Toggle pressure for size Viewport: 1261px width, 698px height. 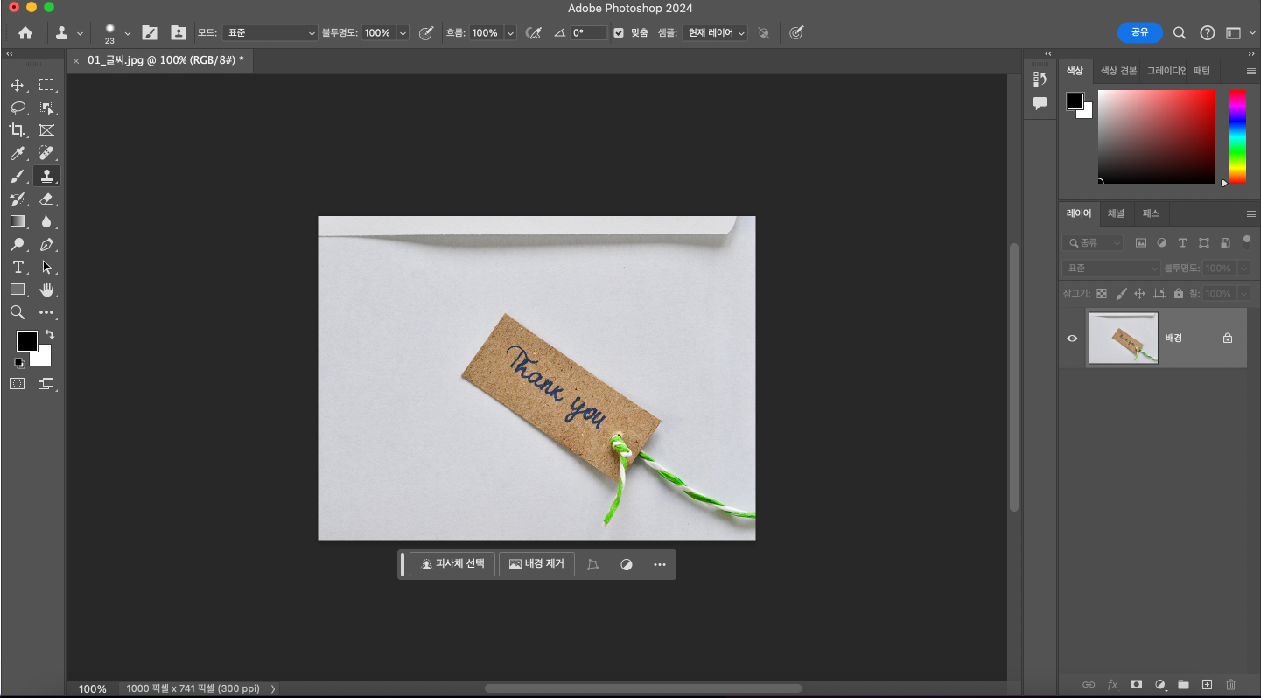tap(795, 32)
